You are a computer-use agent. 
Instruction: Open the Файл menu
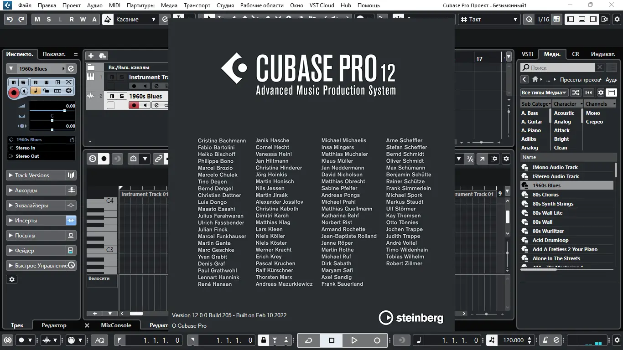click(25, 5)
